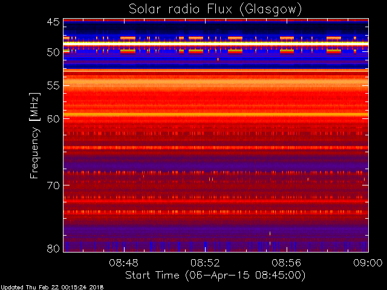Click the yellow spike below the 08:56 mark
This screenshot has height=290, width=387.
pos(270,233)
